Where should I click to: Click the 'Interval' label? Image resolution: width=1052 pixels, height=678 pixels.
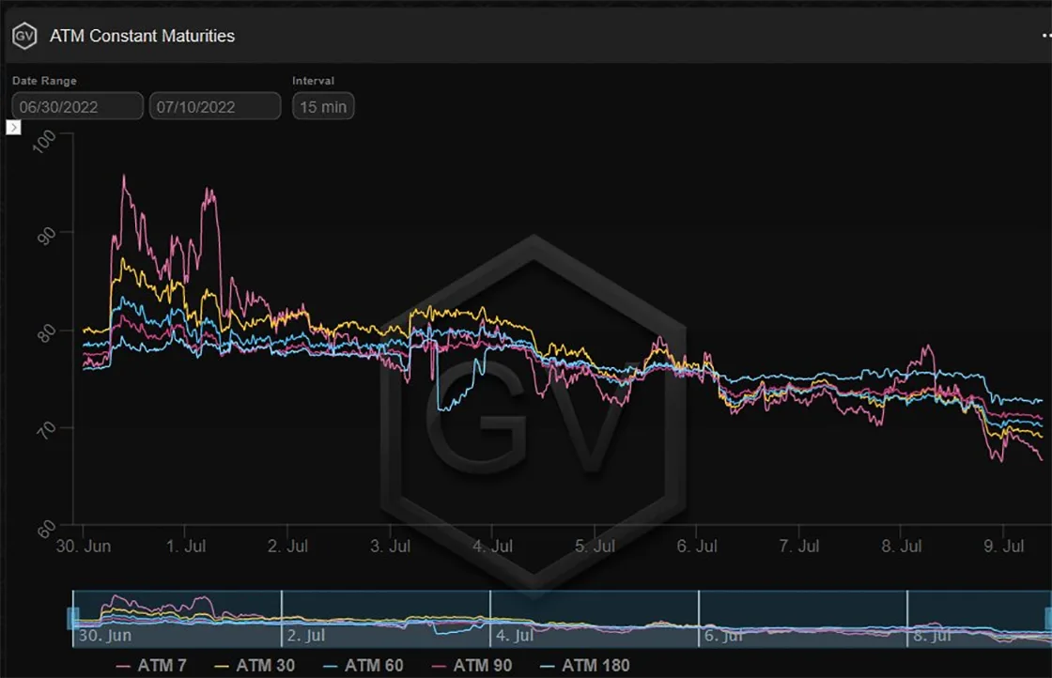(x=313, y=81)
